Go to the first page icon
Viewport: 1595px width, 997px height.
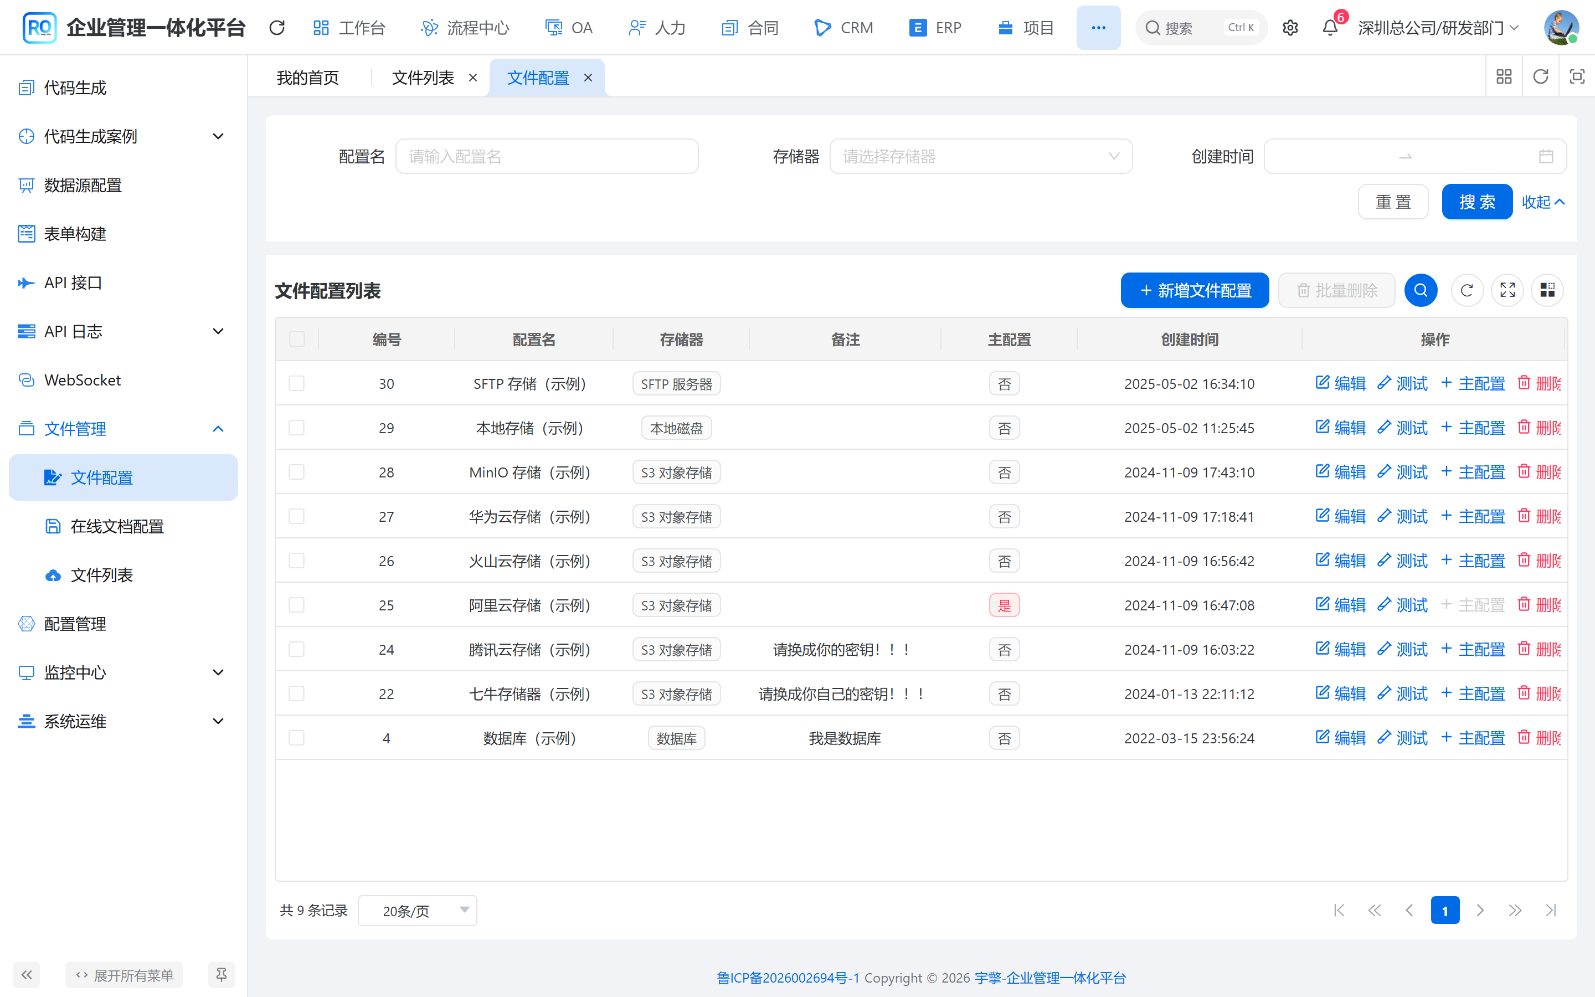tap(1339, 911)
